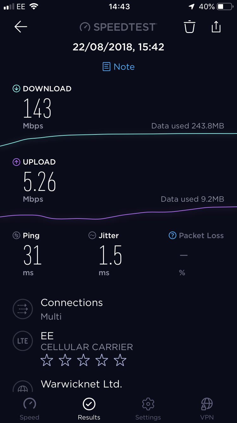Tap the upload arrow icon
Image resolution: width=237 pixels, height=423 pixels.
click(16, 162)
